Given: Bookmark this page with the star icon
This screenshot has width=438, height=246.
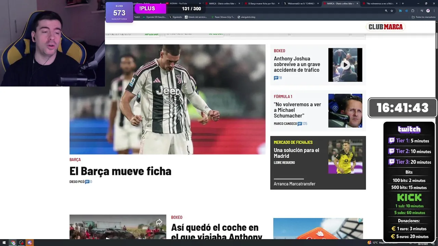Looking at the screenshot, I should pos(392,11).
